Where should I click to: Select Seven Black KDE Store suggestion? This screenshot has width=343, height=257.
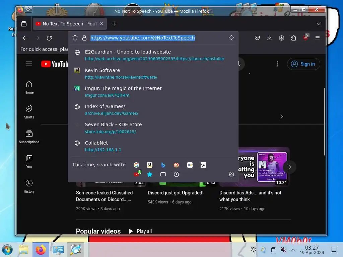153,128
